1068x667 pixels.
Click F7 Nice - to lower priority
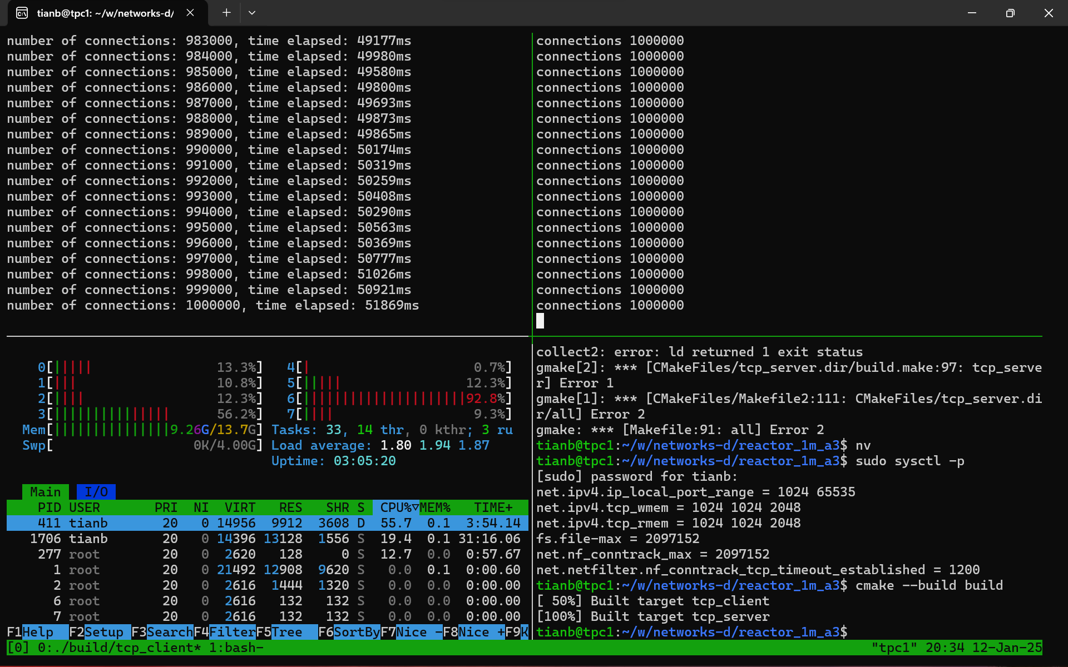click(418, 632)
